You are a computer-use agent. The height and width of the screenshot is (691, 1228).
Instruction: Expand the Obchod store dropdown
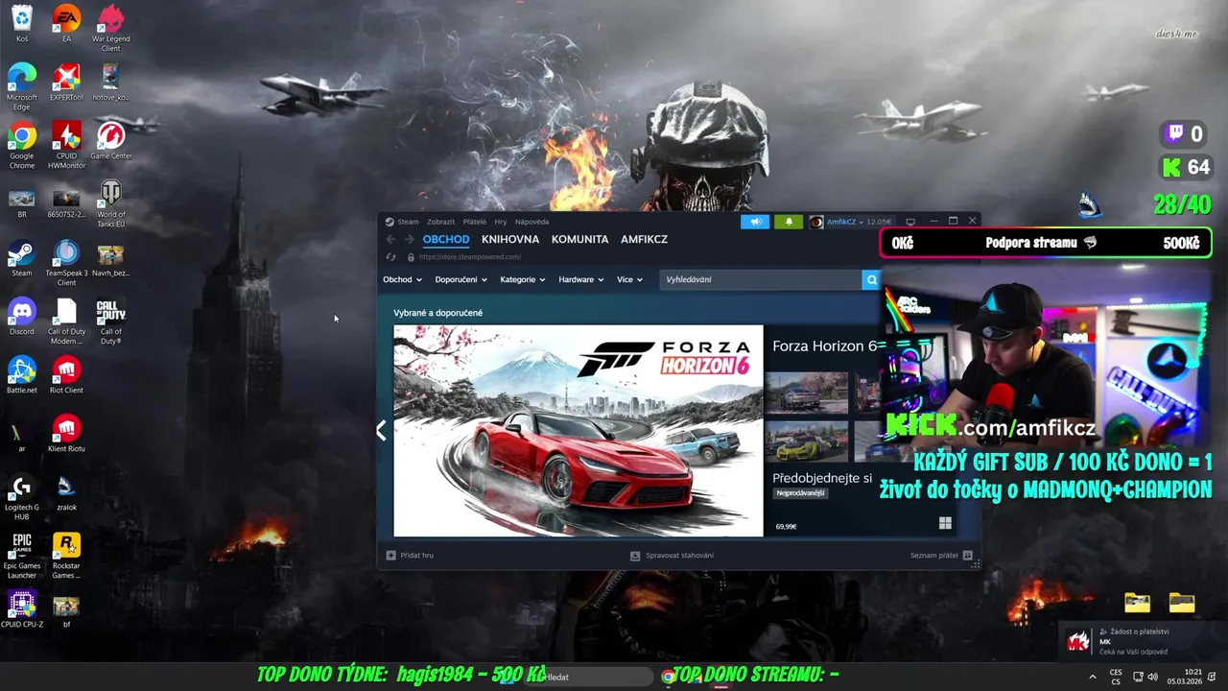click(x=402, y=280)
